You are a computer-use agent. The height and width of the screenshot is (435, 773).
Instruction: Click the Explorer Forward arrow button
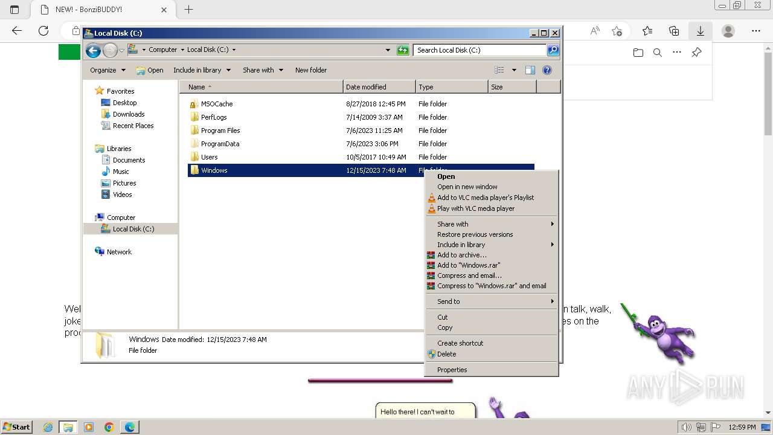click(110, 50)
